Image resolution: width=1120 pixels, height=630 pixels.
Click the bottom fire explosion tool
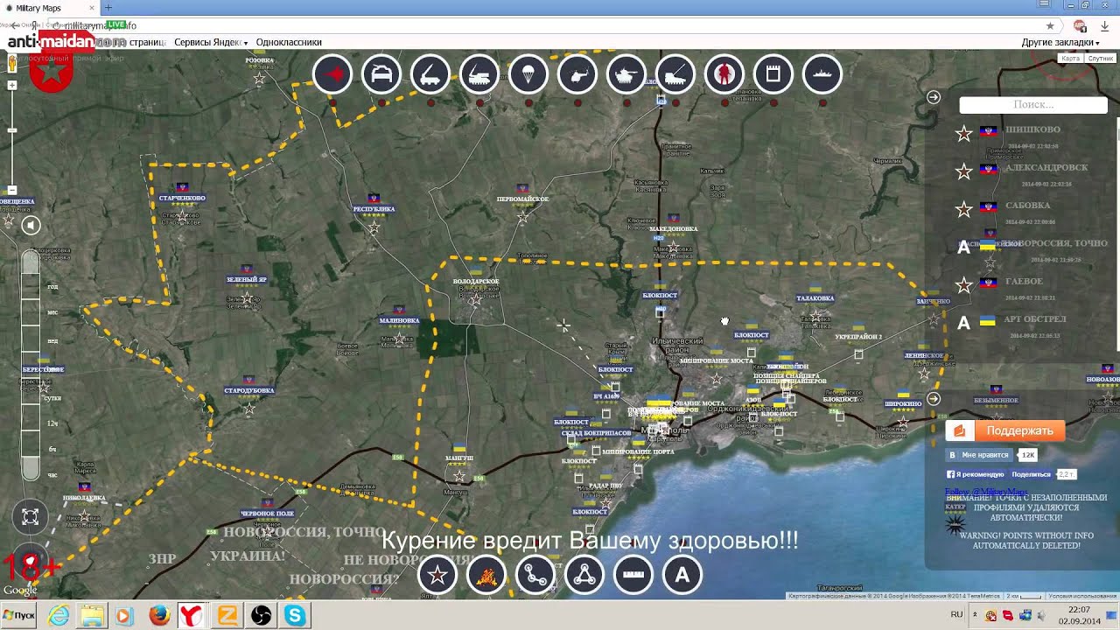[486, 575]
